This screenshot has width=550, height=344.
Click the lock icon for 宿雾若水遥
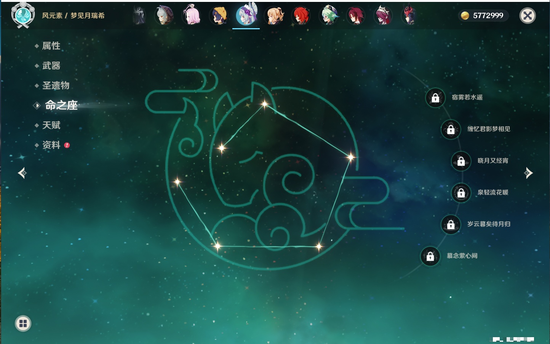[435, 98]
